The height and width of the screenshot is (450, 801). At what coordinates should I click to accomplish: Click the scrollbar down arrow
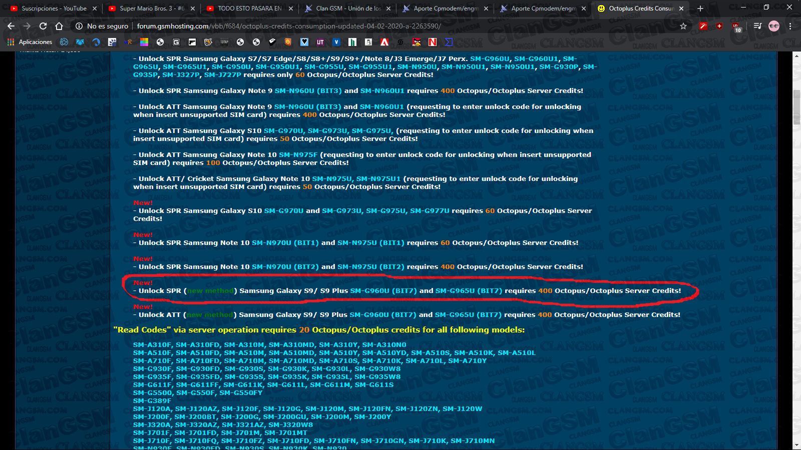tap(796, 445)
